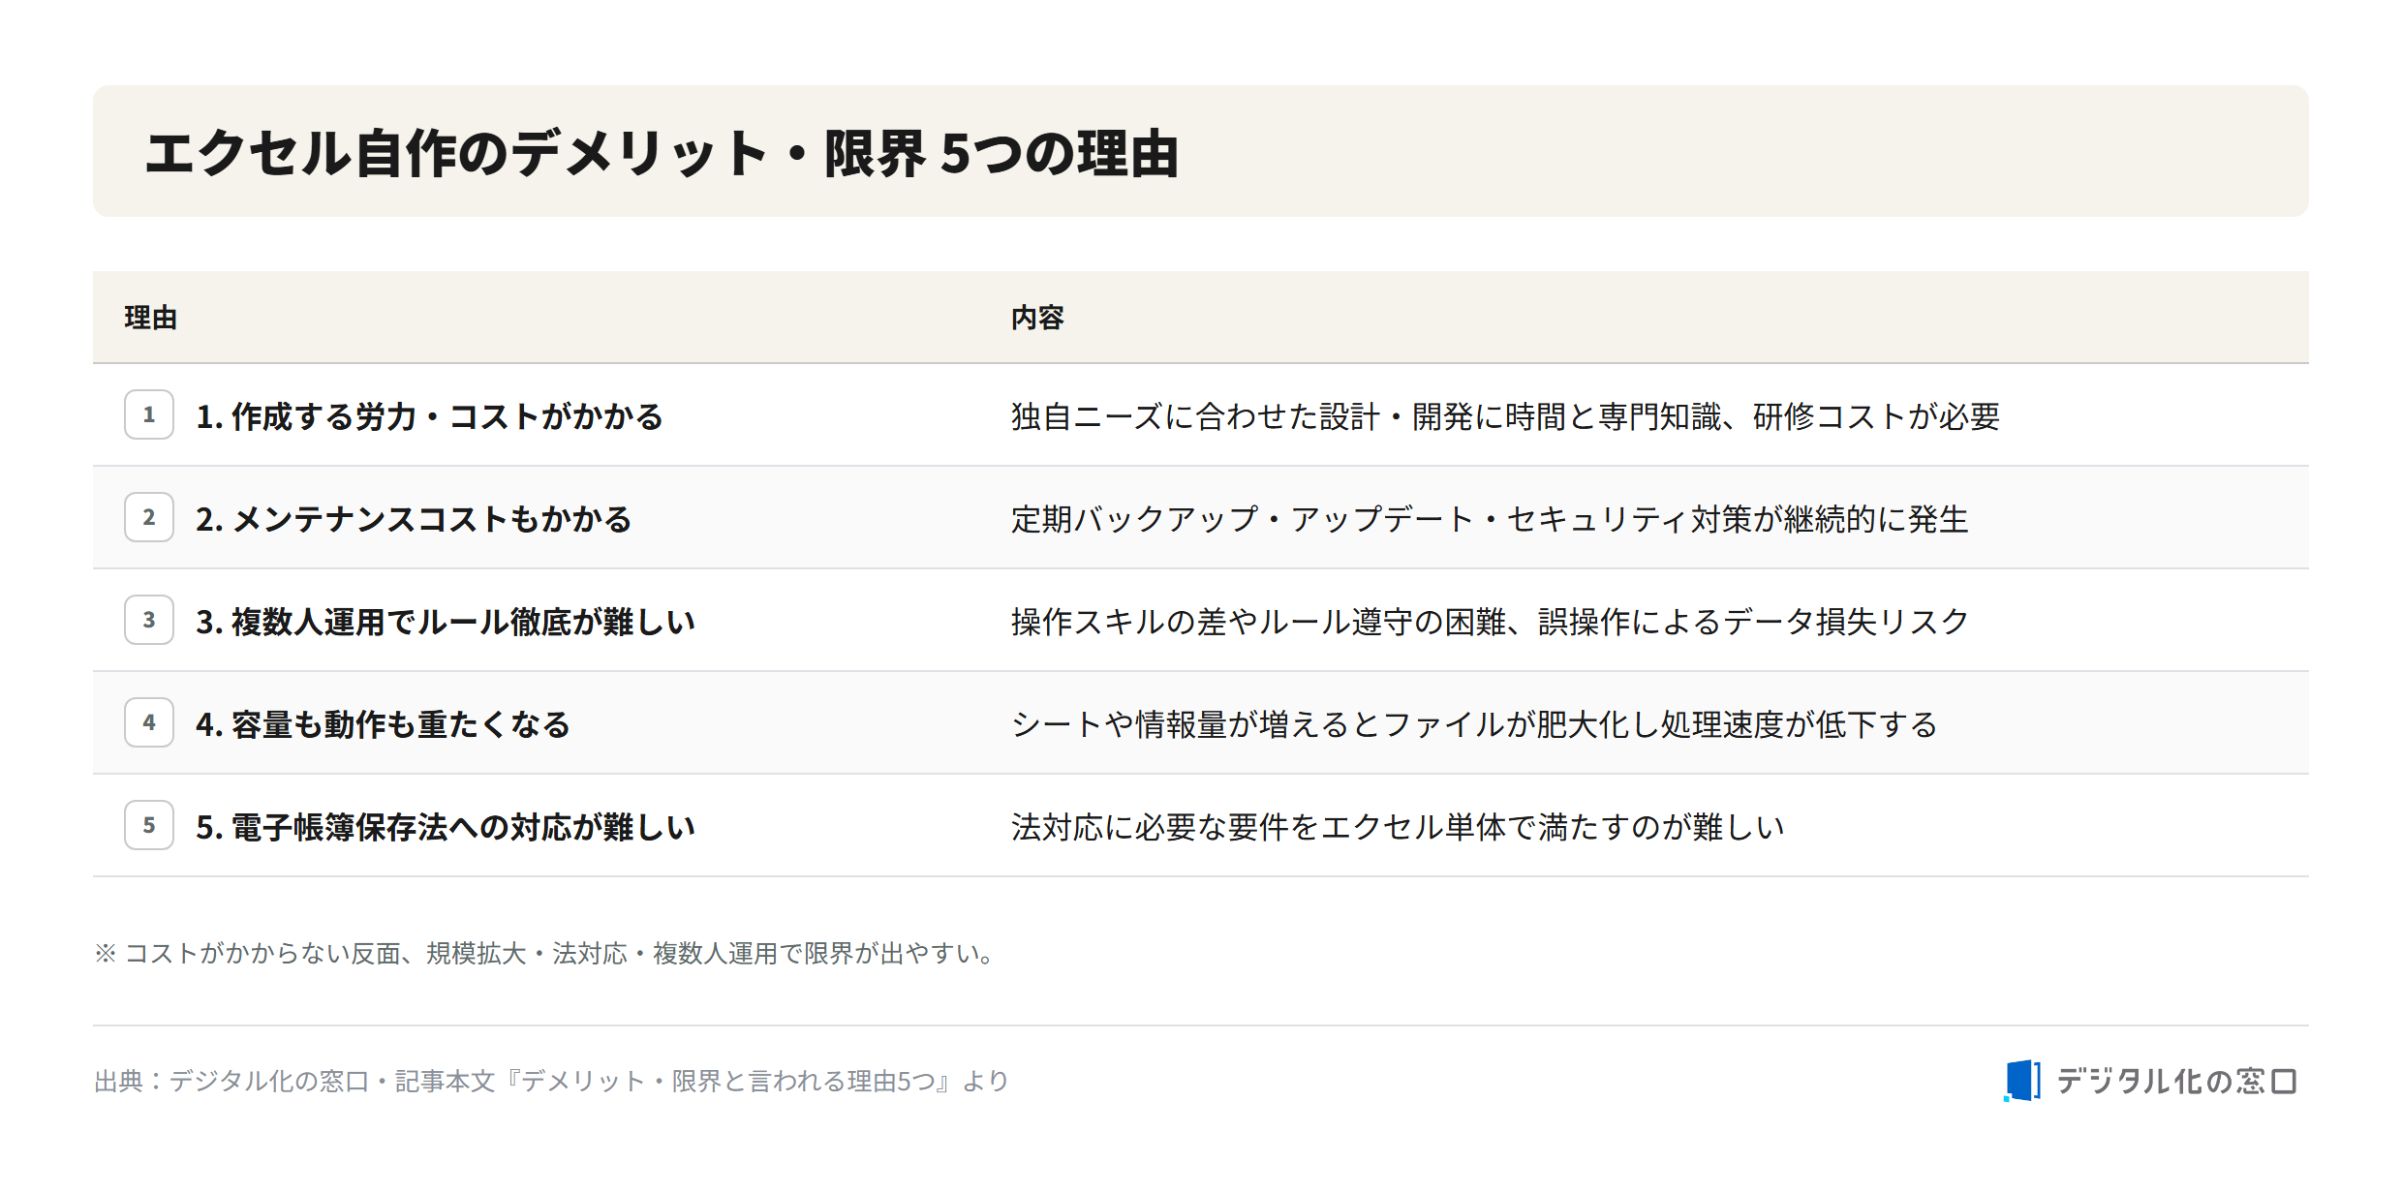
Task: Click the 出典 source citation line
Action: [x=552, y=1081]
